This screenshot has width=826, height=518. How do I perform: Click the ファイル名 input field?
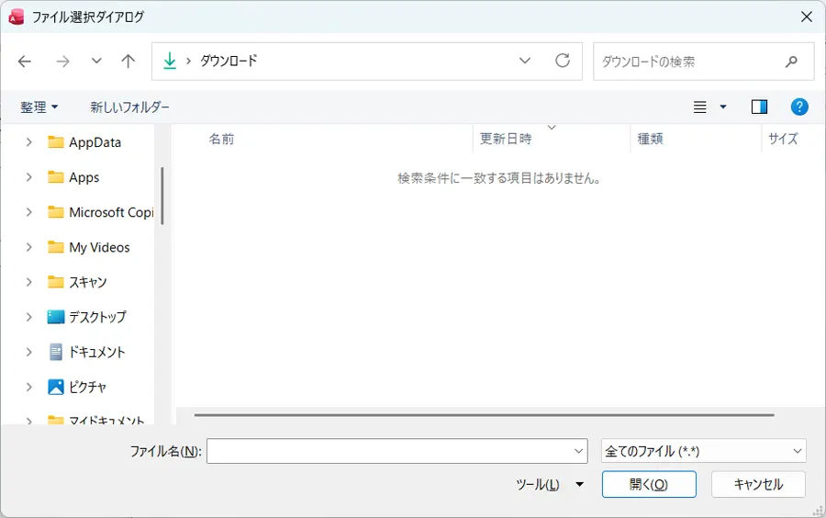[389, 451]
